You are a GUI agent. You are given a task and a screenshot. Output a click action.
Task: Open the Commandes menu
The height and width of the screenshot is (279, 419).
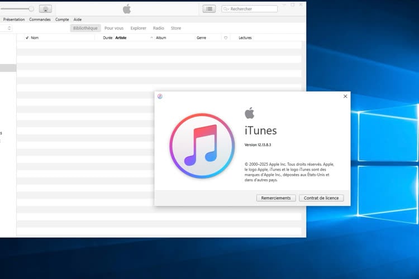pyautogui.click(x=40, y=20)
